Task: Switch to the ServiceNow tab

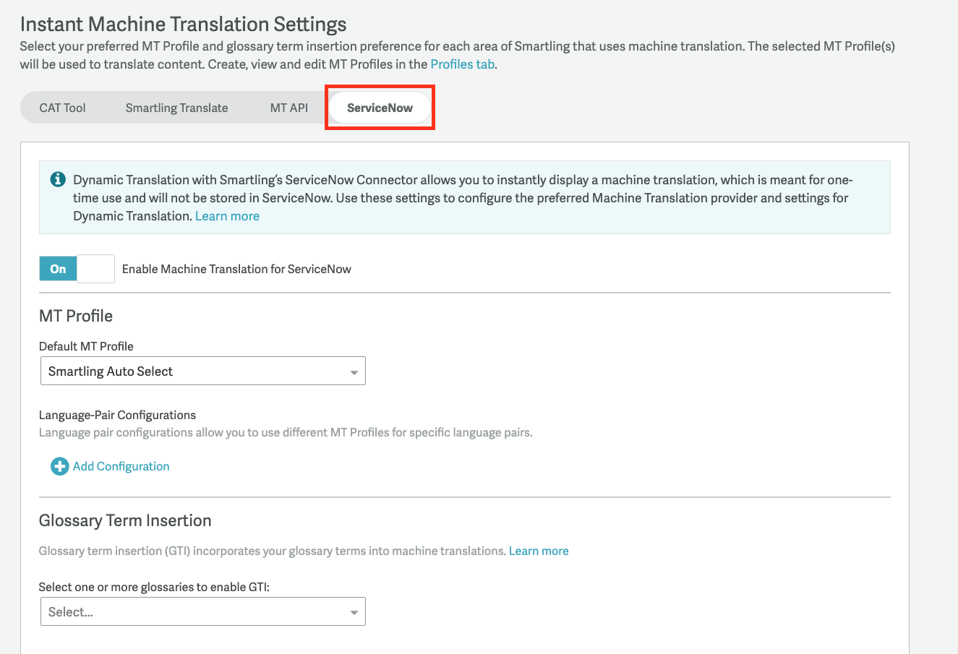Action: 379,107
